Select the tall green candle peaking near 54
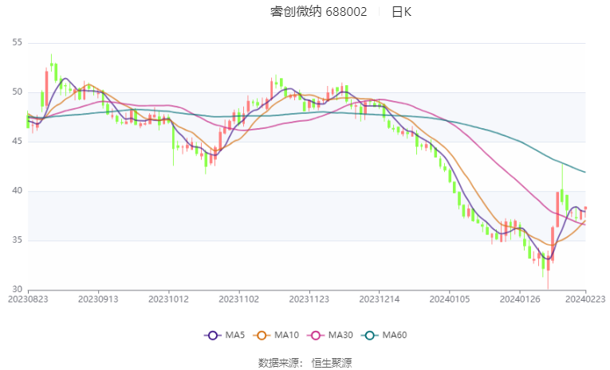The image size is (610, 370). tap(51, 64)
